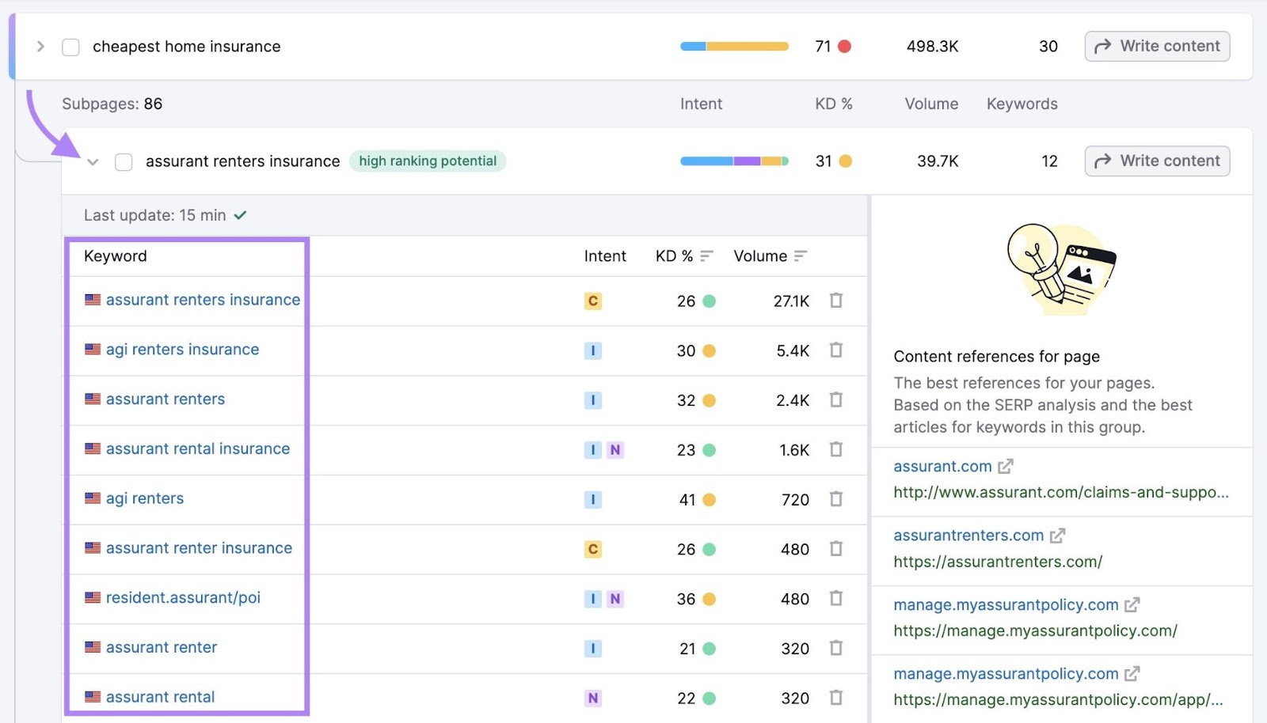
Task: Click the I intent badge for assurant renters row
Action: tap(593, 400)
